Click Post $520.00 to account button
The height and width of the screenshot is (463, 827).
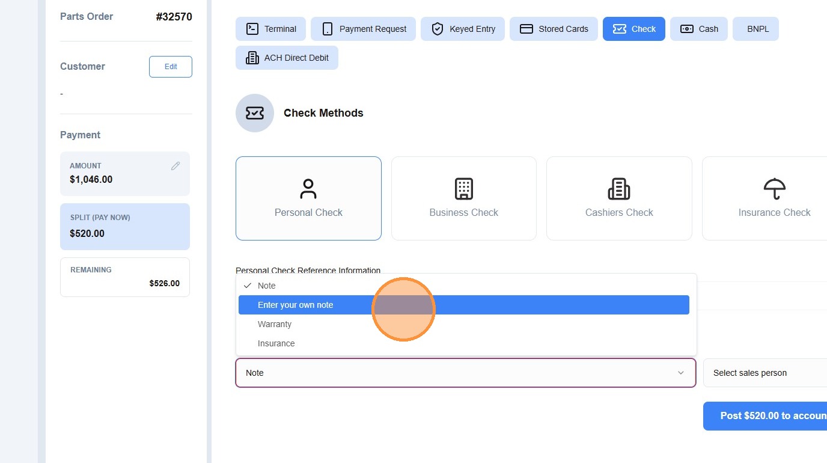[765, 416]
